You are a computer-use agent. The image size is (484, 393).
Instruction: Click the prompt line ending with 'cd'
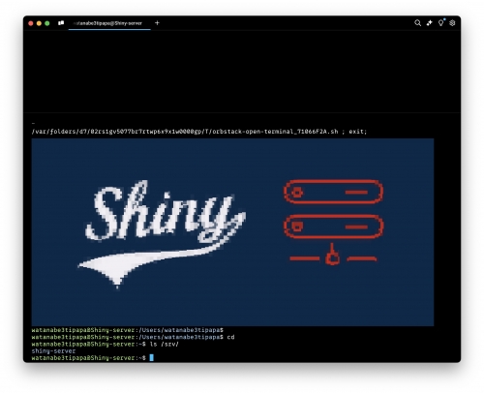coord(133,337)
